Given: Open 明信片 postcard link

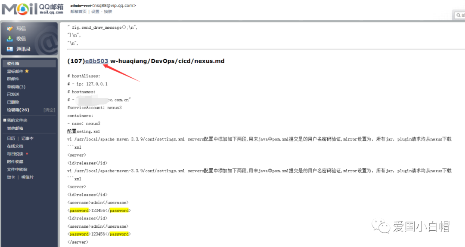Looking at the screenshot, I should [x=27, y=177].
